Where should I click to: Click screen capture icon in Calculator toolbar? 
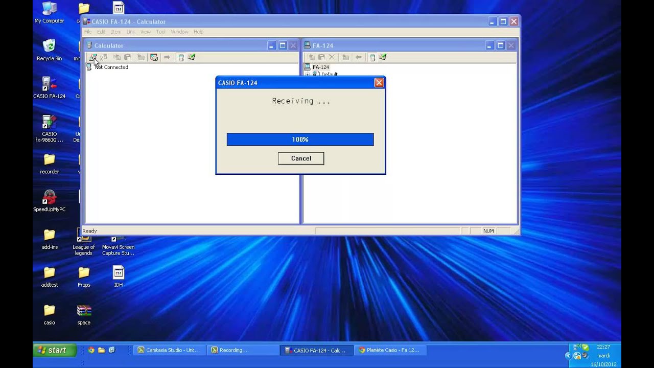[x=154, y=57]
